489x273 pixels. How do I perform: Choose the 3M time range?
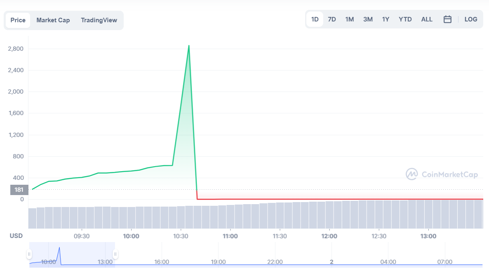(x=368, y=19)
